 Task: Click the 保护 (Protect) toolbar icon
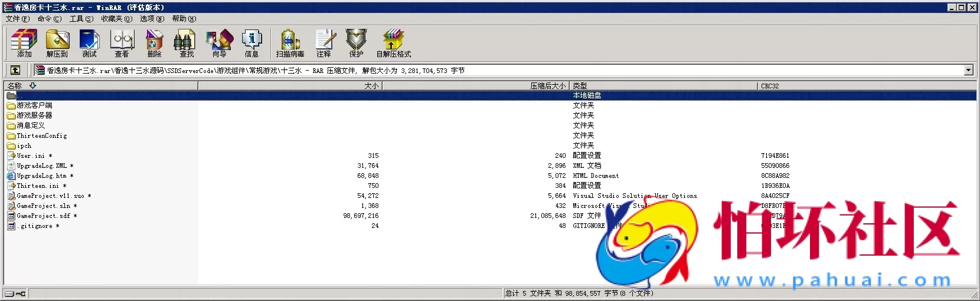(x=356, y=43)
